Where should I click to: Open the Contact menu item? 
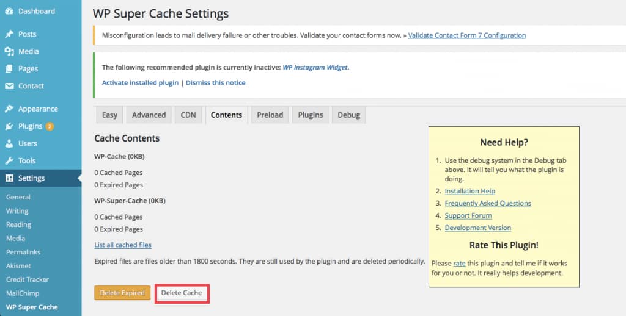(31, 85)
